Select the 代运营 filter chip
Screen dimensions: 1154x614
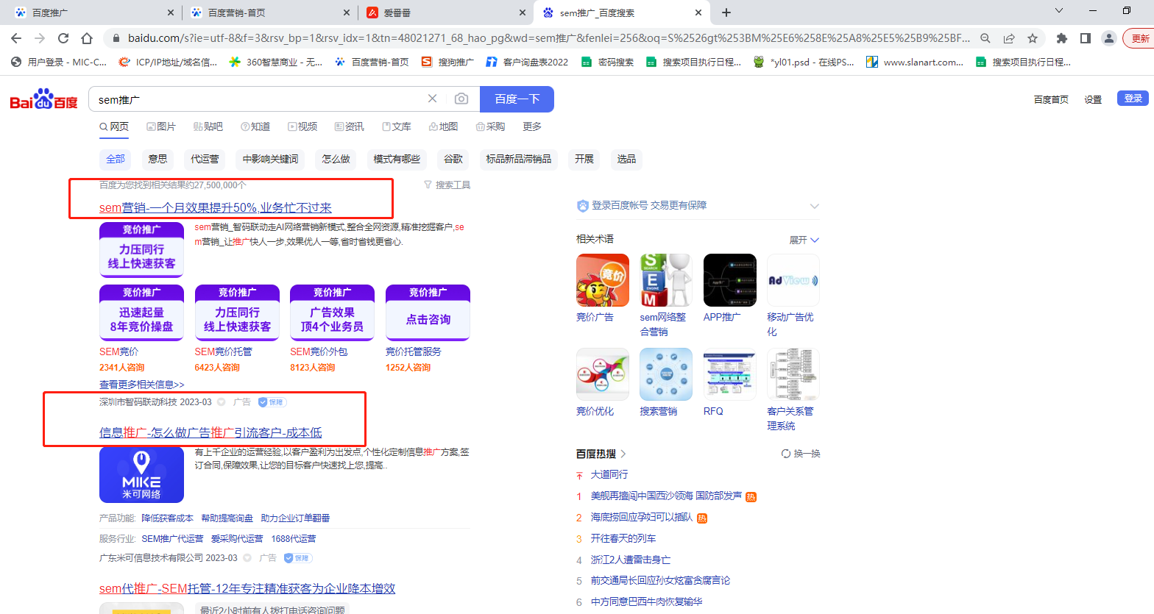point(205,159)
